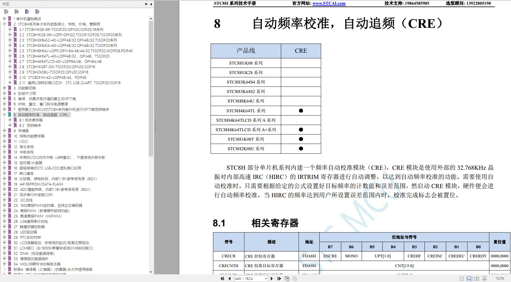Open bookmark 12 指令系统
Image resolution: width=511 pixels, height=282 pixels.
(x=24, y=147)
